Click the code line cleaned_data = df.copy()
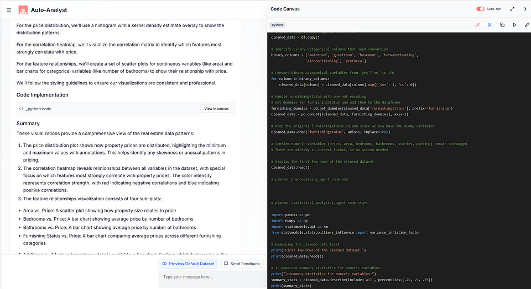The width and height of the screenshot is (531, 289). [x=295, y=37]
